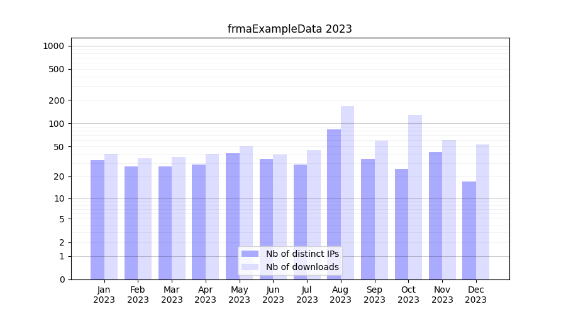
Task: Click the Jan 2023 distinct IPs bar
Action: (x=97, y=220)
